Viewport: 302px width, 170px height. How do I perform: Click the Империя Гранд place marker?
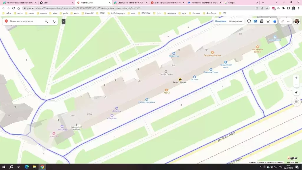click(211, 69)
